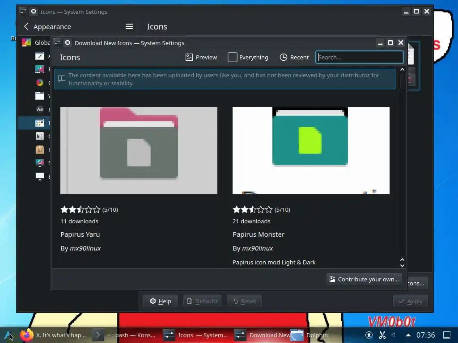Open the clipboard scissors tray icon
Viewport: 458px width, 343px height.
click(382, 335)
